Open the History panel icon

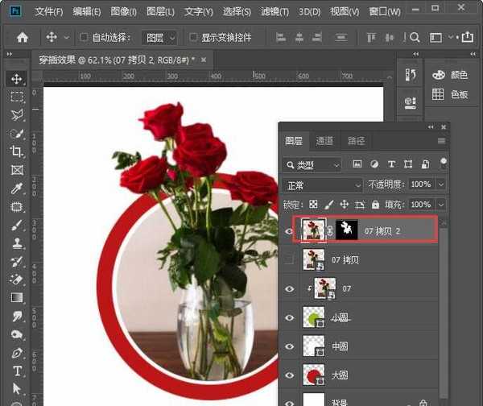click(x=410, y=75)
